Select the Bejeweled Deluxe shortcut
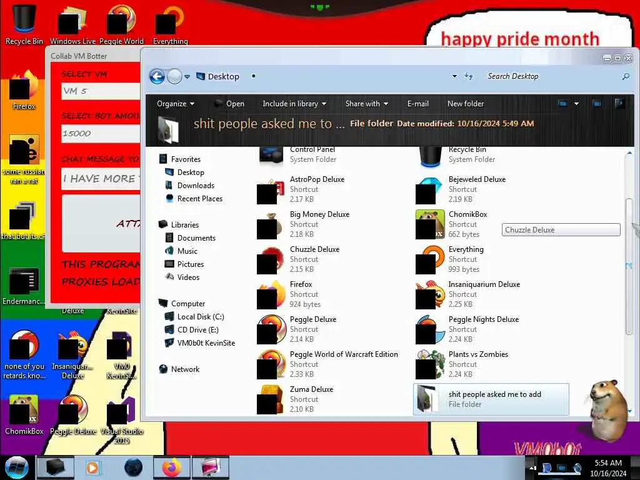The width and height of the screenshot is (640, 480). click(490, 189)
